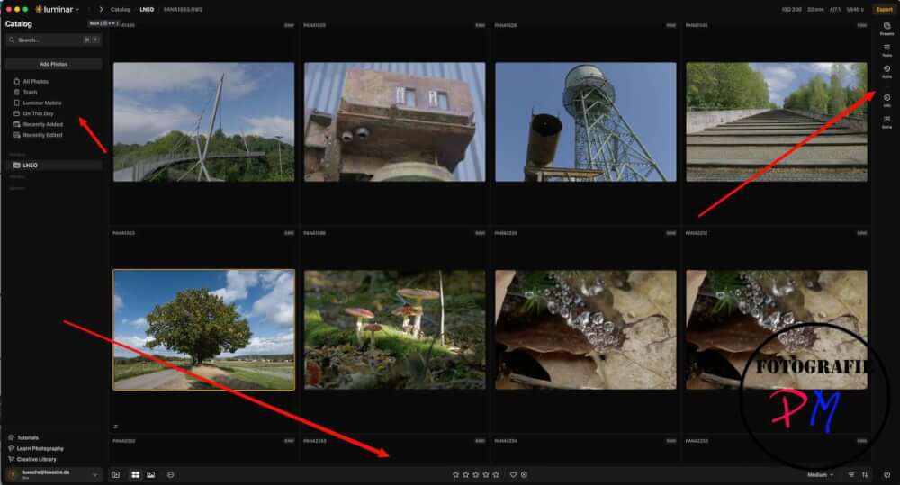Rate photo with five stars
The image size is (900, 485).
click(496, 475)
